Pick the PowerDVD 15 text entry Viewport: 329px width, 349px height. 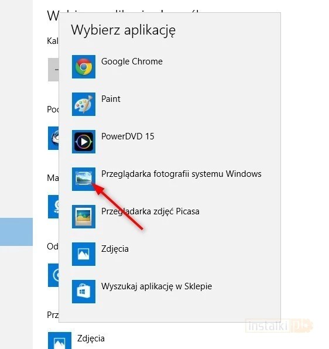point(128,136)
